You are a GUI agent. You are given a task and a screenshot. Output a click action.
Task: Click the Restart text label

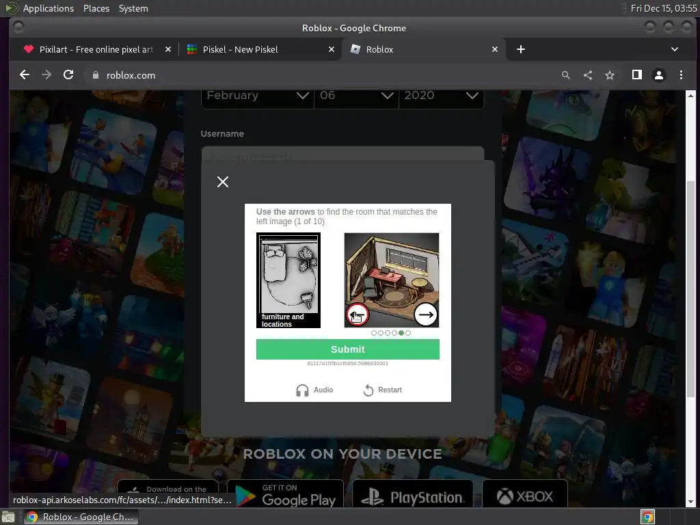(390, 390)
